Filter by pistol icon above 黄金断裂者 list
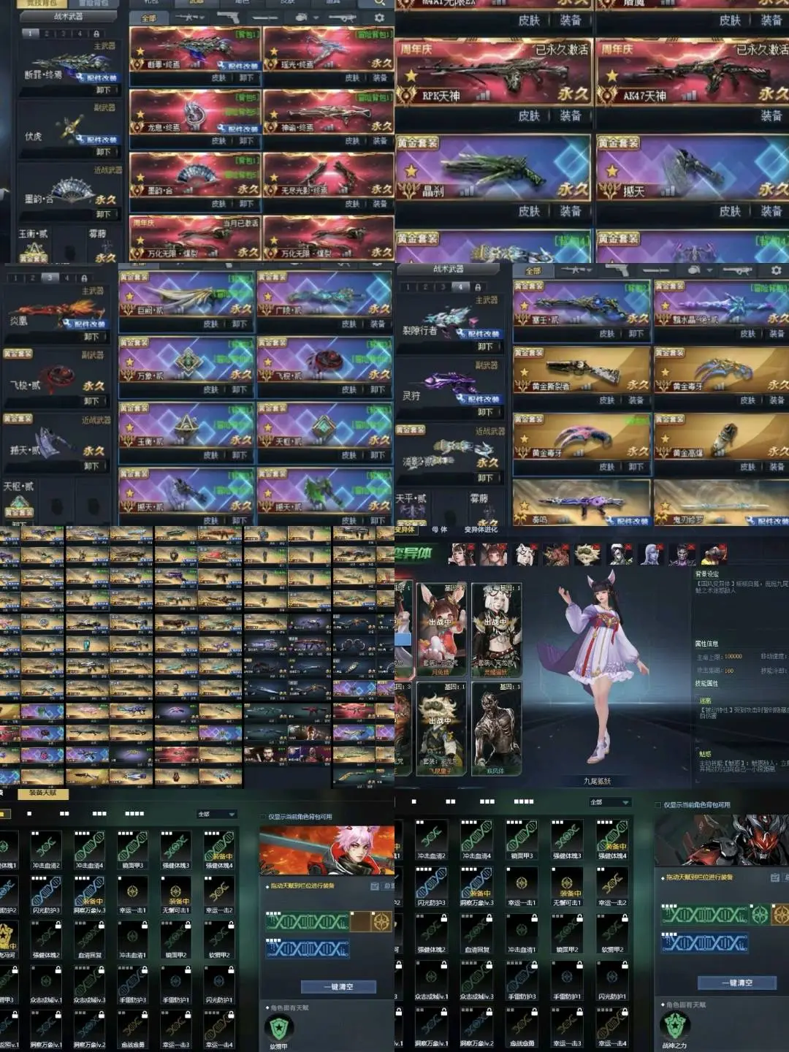This screenshot has height=1052, width=789. [x=617, y=270]
